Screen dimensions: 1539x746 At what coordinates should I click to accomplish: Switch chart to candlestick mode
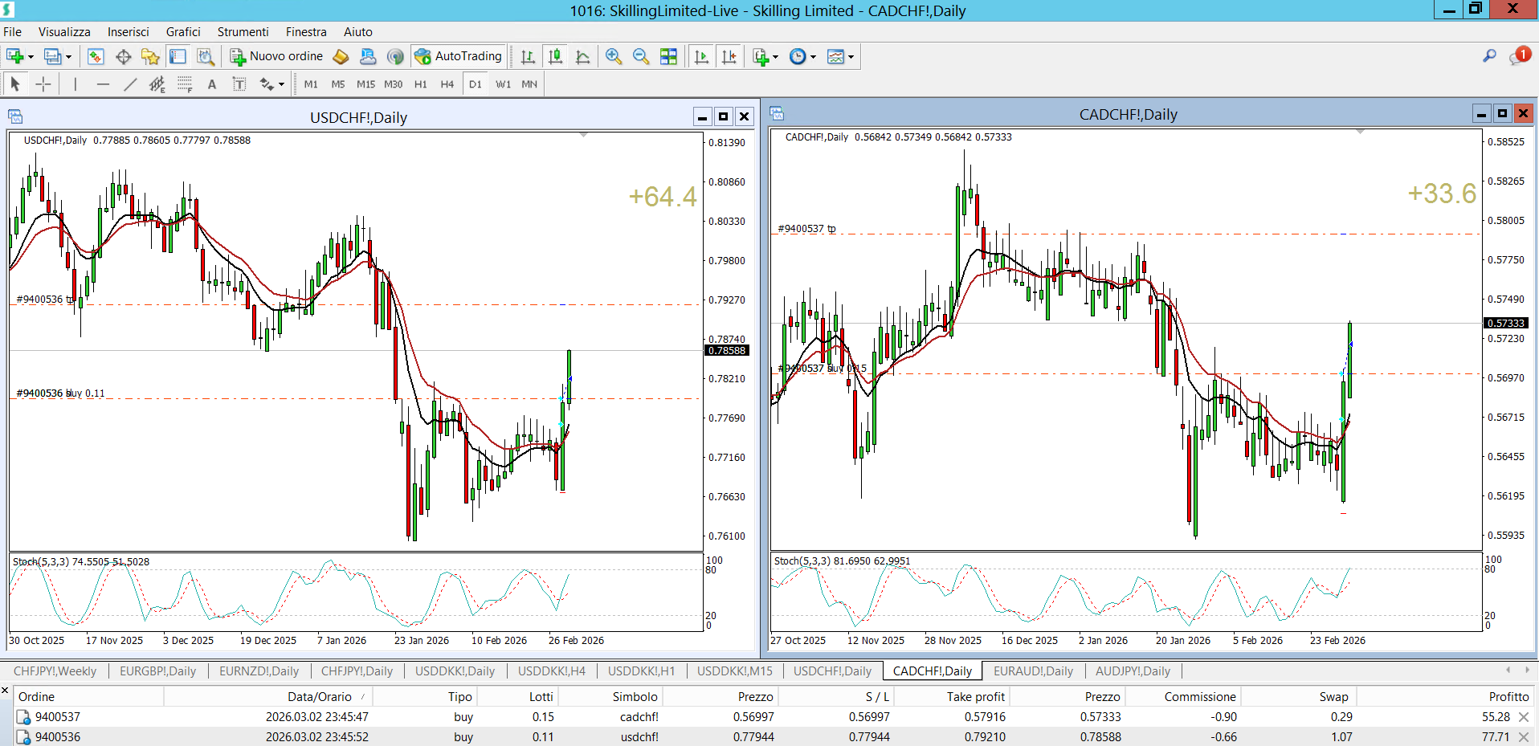pyautogui.click(x=555, y=56)
